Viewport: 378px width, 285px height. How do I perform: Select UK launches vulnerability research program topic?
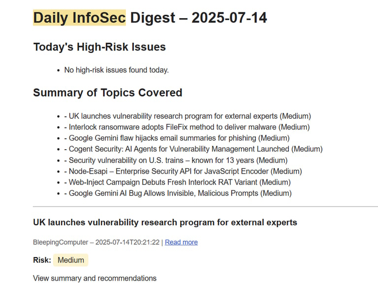click(188, 116)
